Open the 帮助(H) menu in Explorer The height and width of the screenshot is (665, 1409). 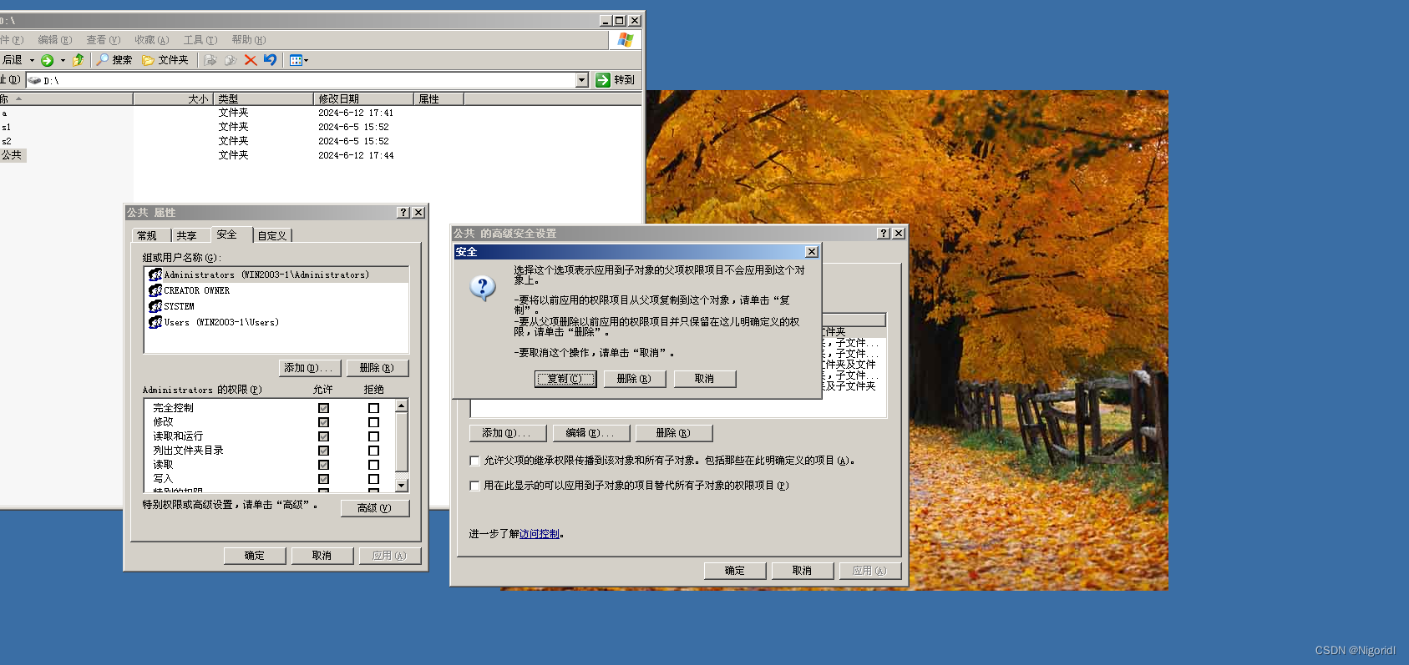click(249, 40)
